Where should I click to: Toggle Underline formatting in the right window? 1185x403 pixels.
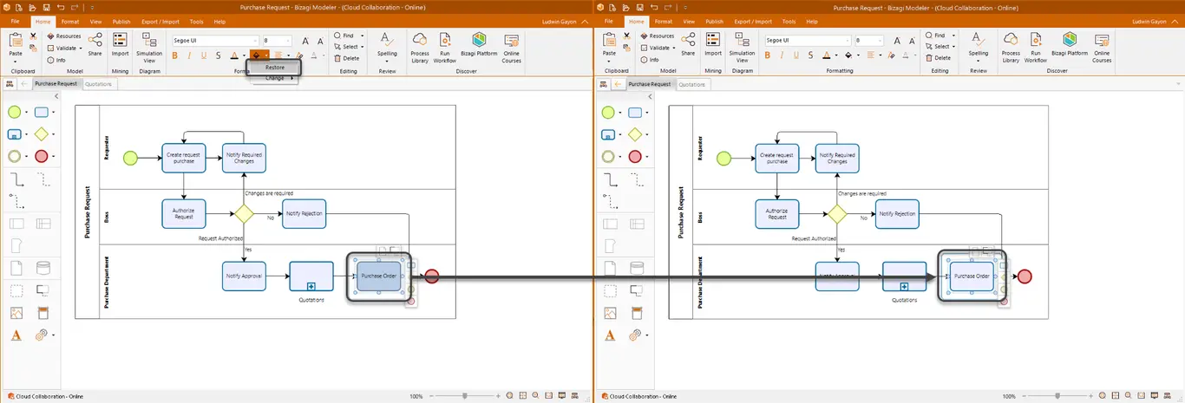click(x=796, y=55)
